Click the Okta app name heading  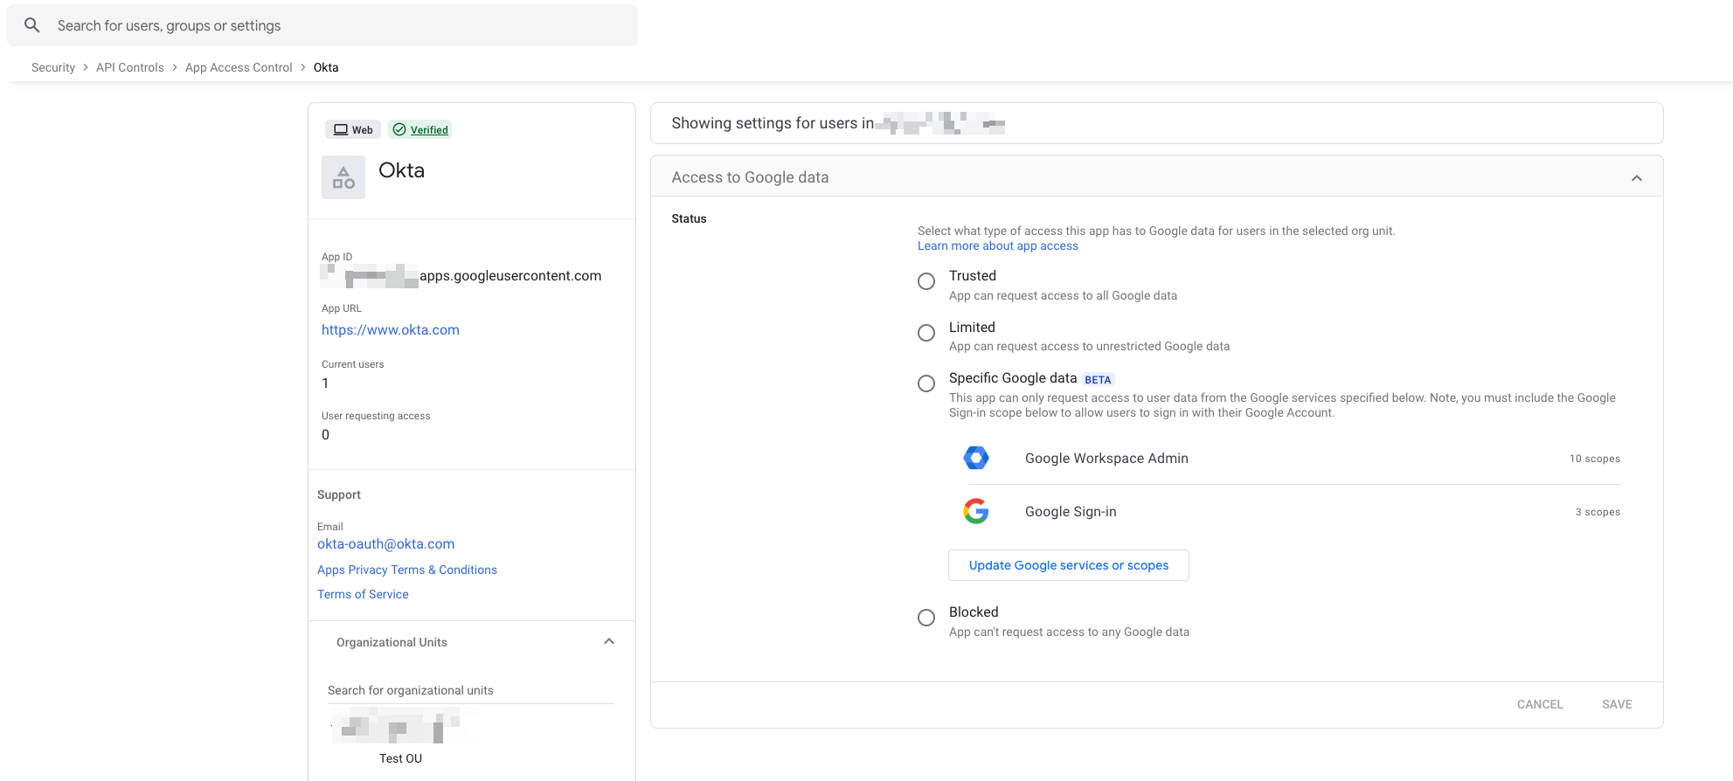(402, 170)
